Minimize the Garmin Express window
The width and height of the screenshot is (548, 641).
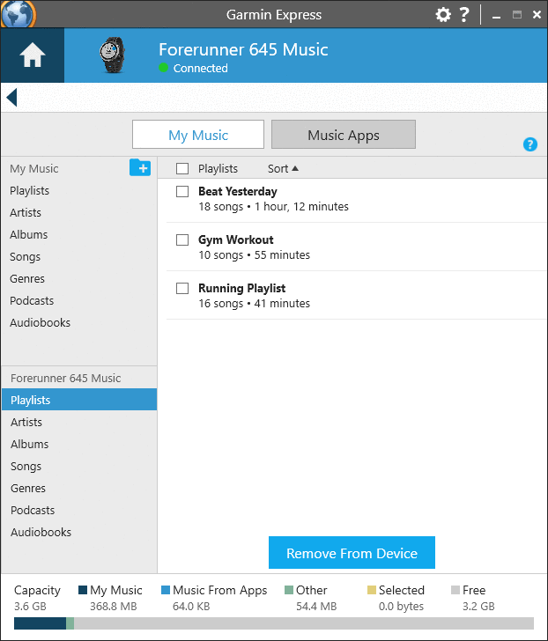(x=497, y=17)
